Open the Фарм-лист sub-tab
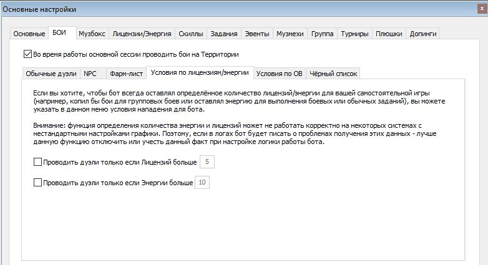Image resolution: width=488 pixels, height=265 pixels. (126, 74)
